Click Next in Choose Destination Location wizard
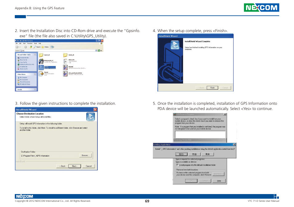This screenshot has width=294, height=207. (75, 166)
